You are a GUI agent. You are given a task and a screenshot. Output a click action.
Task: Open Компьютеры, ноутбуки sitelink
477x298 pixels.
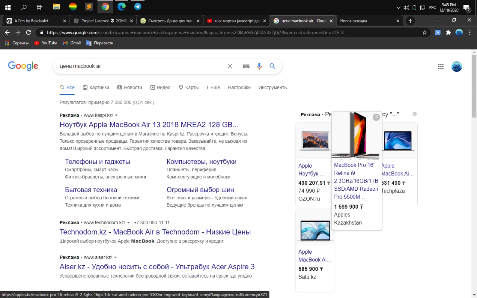click(x=202, y=162)
